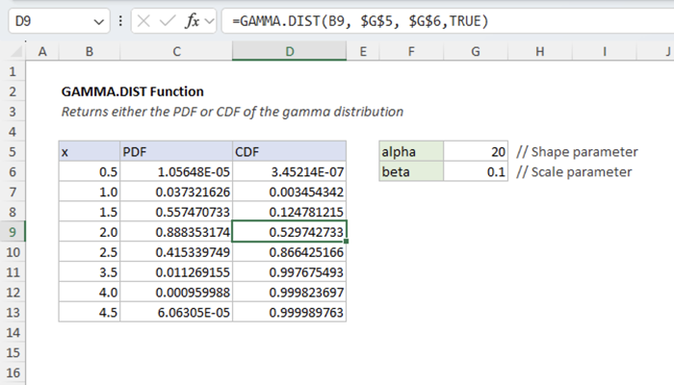The height and width of the screenshot is (385, 674).
Task: Click the '// Scale parameter' comment
Action: [574, 172]
